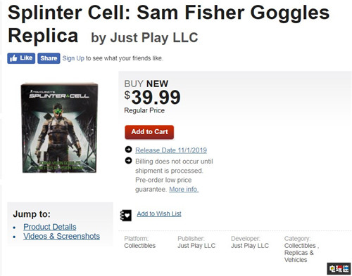The image size is (352, 276).
Task: Click the Splinter Cell product box image
Action: 59,128
